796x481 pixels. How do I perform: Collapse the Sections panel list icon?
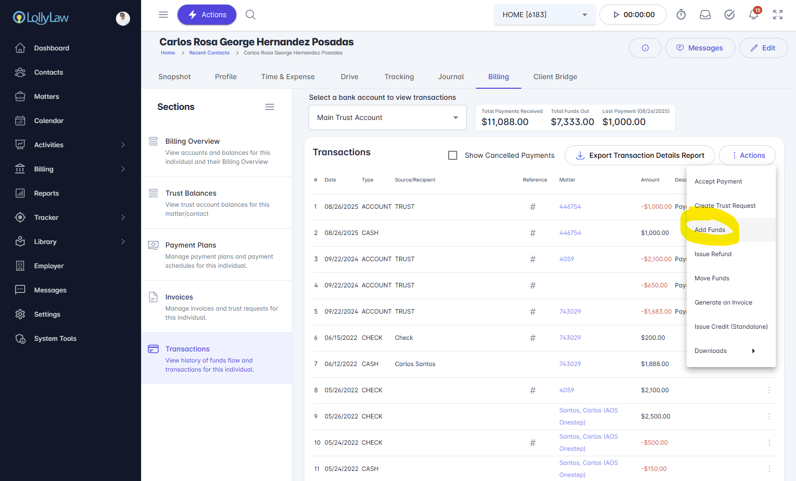pyautogui.click(x=270, y=107)
